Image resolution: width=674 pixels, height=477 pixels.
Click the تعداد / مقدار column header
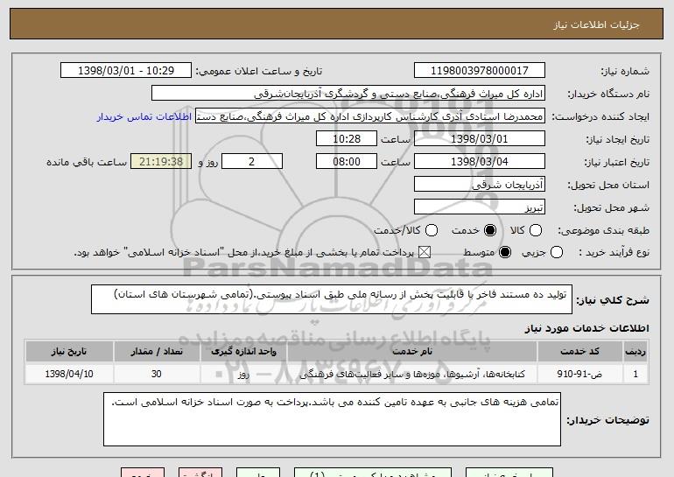pyautogui.click(x=157, y=352)
